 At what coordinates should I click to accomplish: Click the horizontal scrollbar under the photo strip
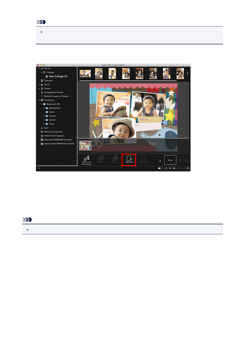pyautogui.click(x=128, y=81)
